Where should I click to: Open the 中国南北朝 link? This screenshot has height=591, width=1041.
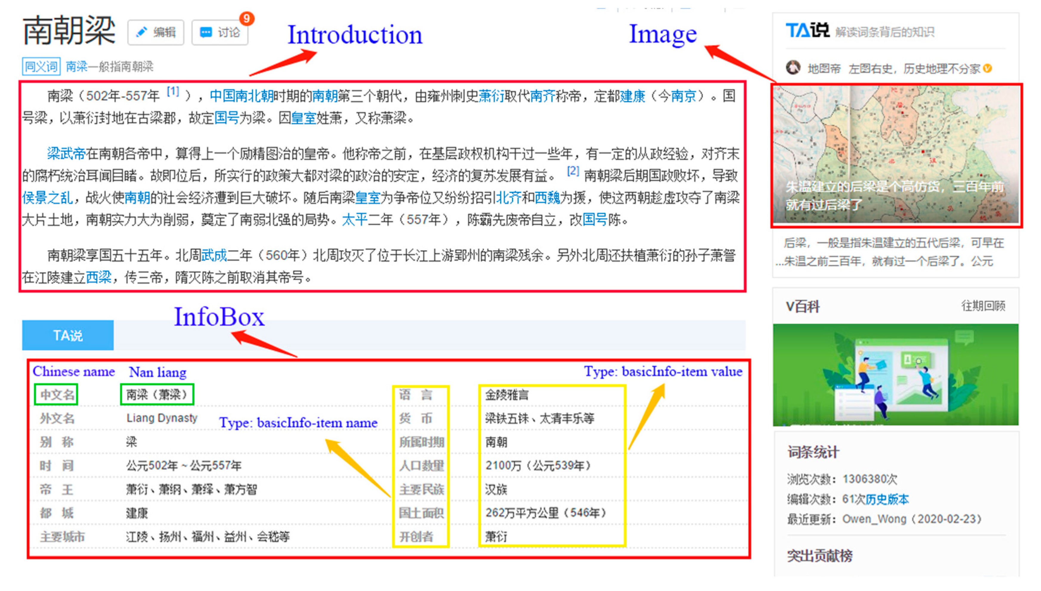pyautogui.click(x=242, y=96)
